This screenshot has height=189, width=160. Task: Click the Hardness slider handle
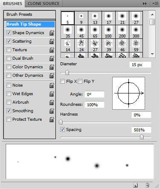point(61,122)
